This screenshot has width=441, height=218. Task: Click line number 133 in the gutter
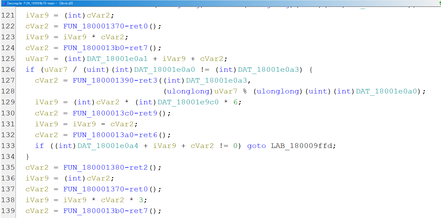pyautogui.click(x=8, y=146)
